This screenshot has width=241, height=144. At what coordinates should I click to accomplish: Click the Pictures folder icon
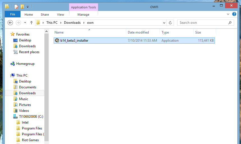pos(15,105)
